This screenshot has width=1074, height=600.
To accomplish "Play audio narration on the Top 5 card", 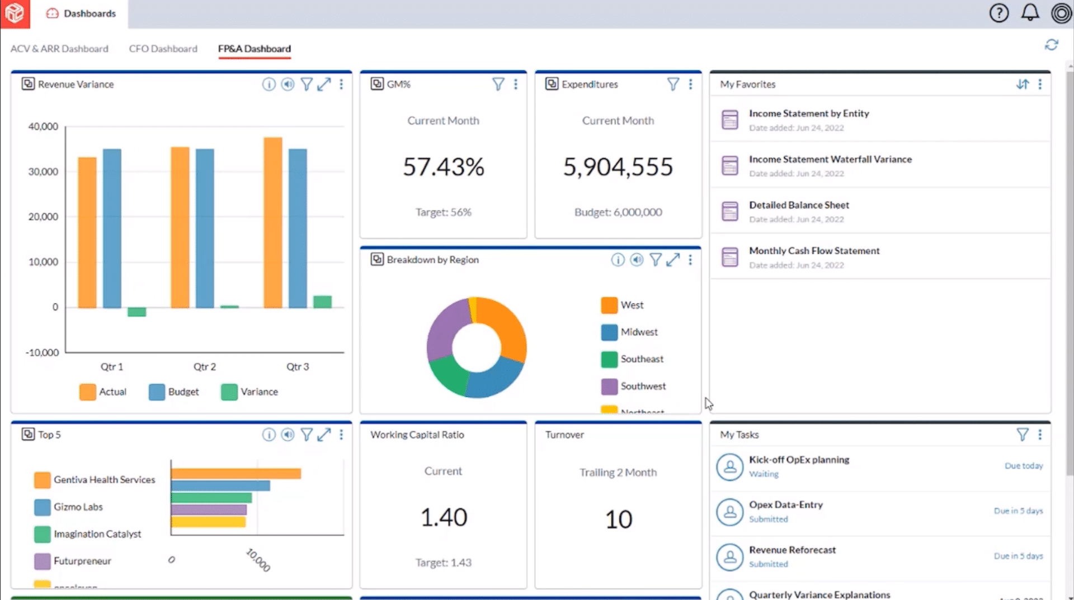I will point(288,434).
